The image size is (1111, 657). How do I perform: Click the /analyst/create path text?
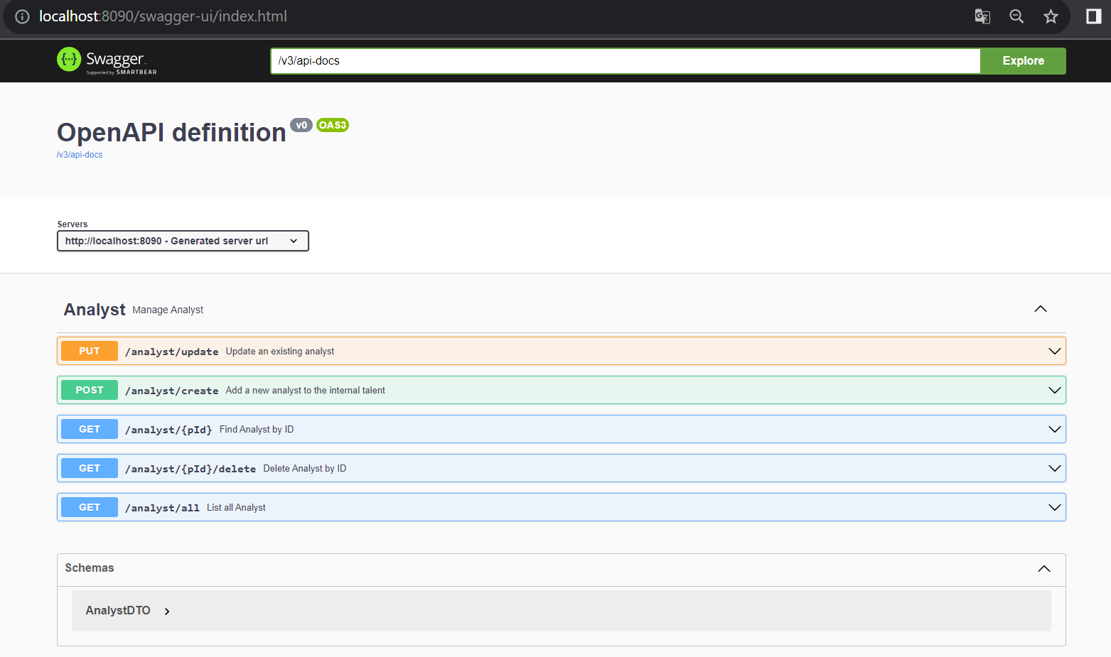172,391
